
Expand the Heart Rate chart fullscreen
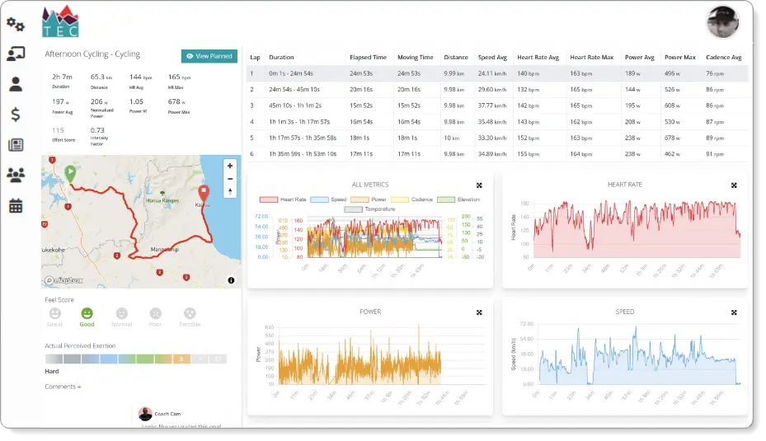tap(733, 185)
